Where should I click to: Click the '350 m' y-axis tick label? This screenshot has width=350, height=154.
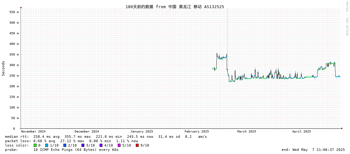pos(14,55)
